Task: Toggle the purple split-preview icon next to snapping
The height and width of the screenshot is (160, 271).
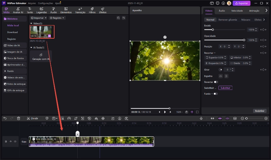Action: (x=227, y=119)
